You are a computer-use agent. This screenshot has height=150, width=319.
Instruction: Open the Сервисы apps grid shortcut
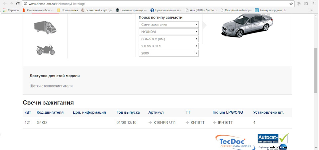[x=11, y=10]
